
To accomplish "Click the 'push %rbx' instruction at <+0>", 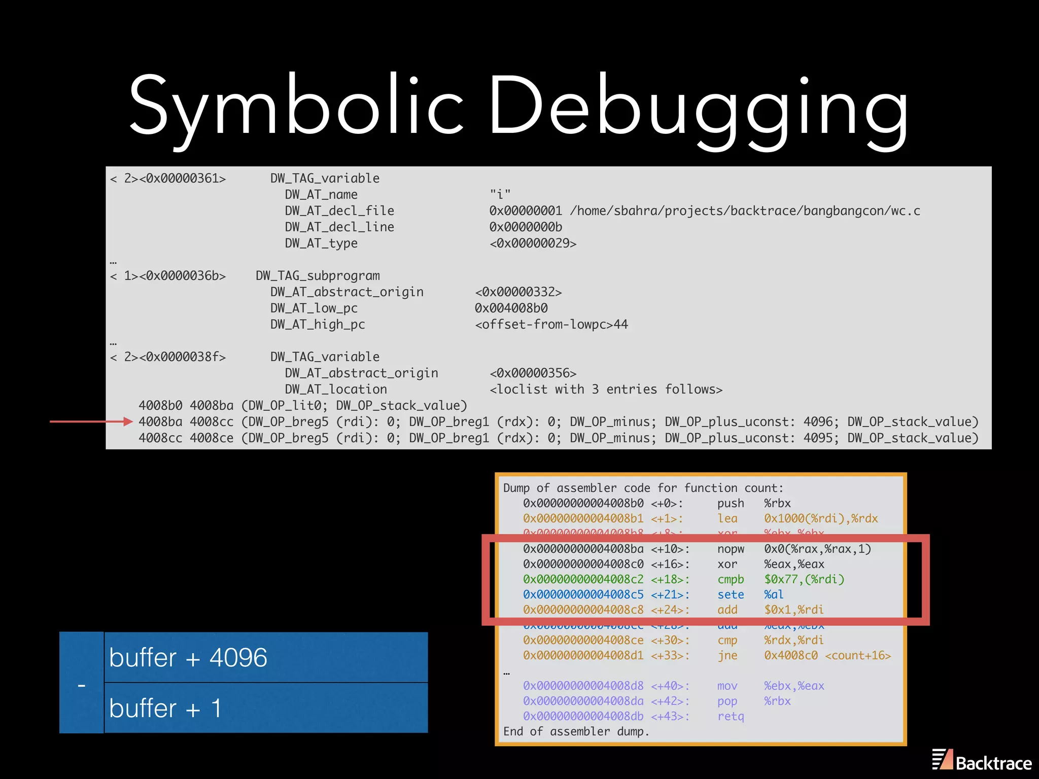I will pyautogui.click(x=657, y=503).
